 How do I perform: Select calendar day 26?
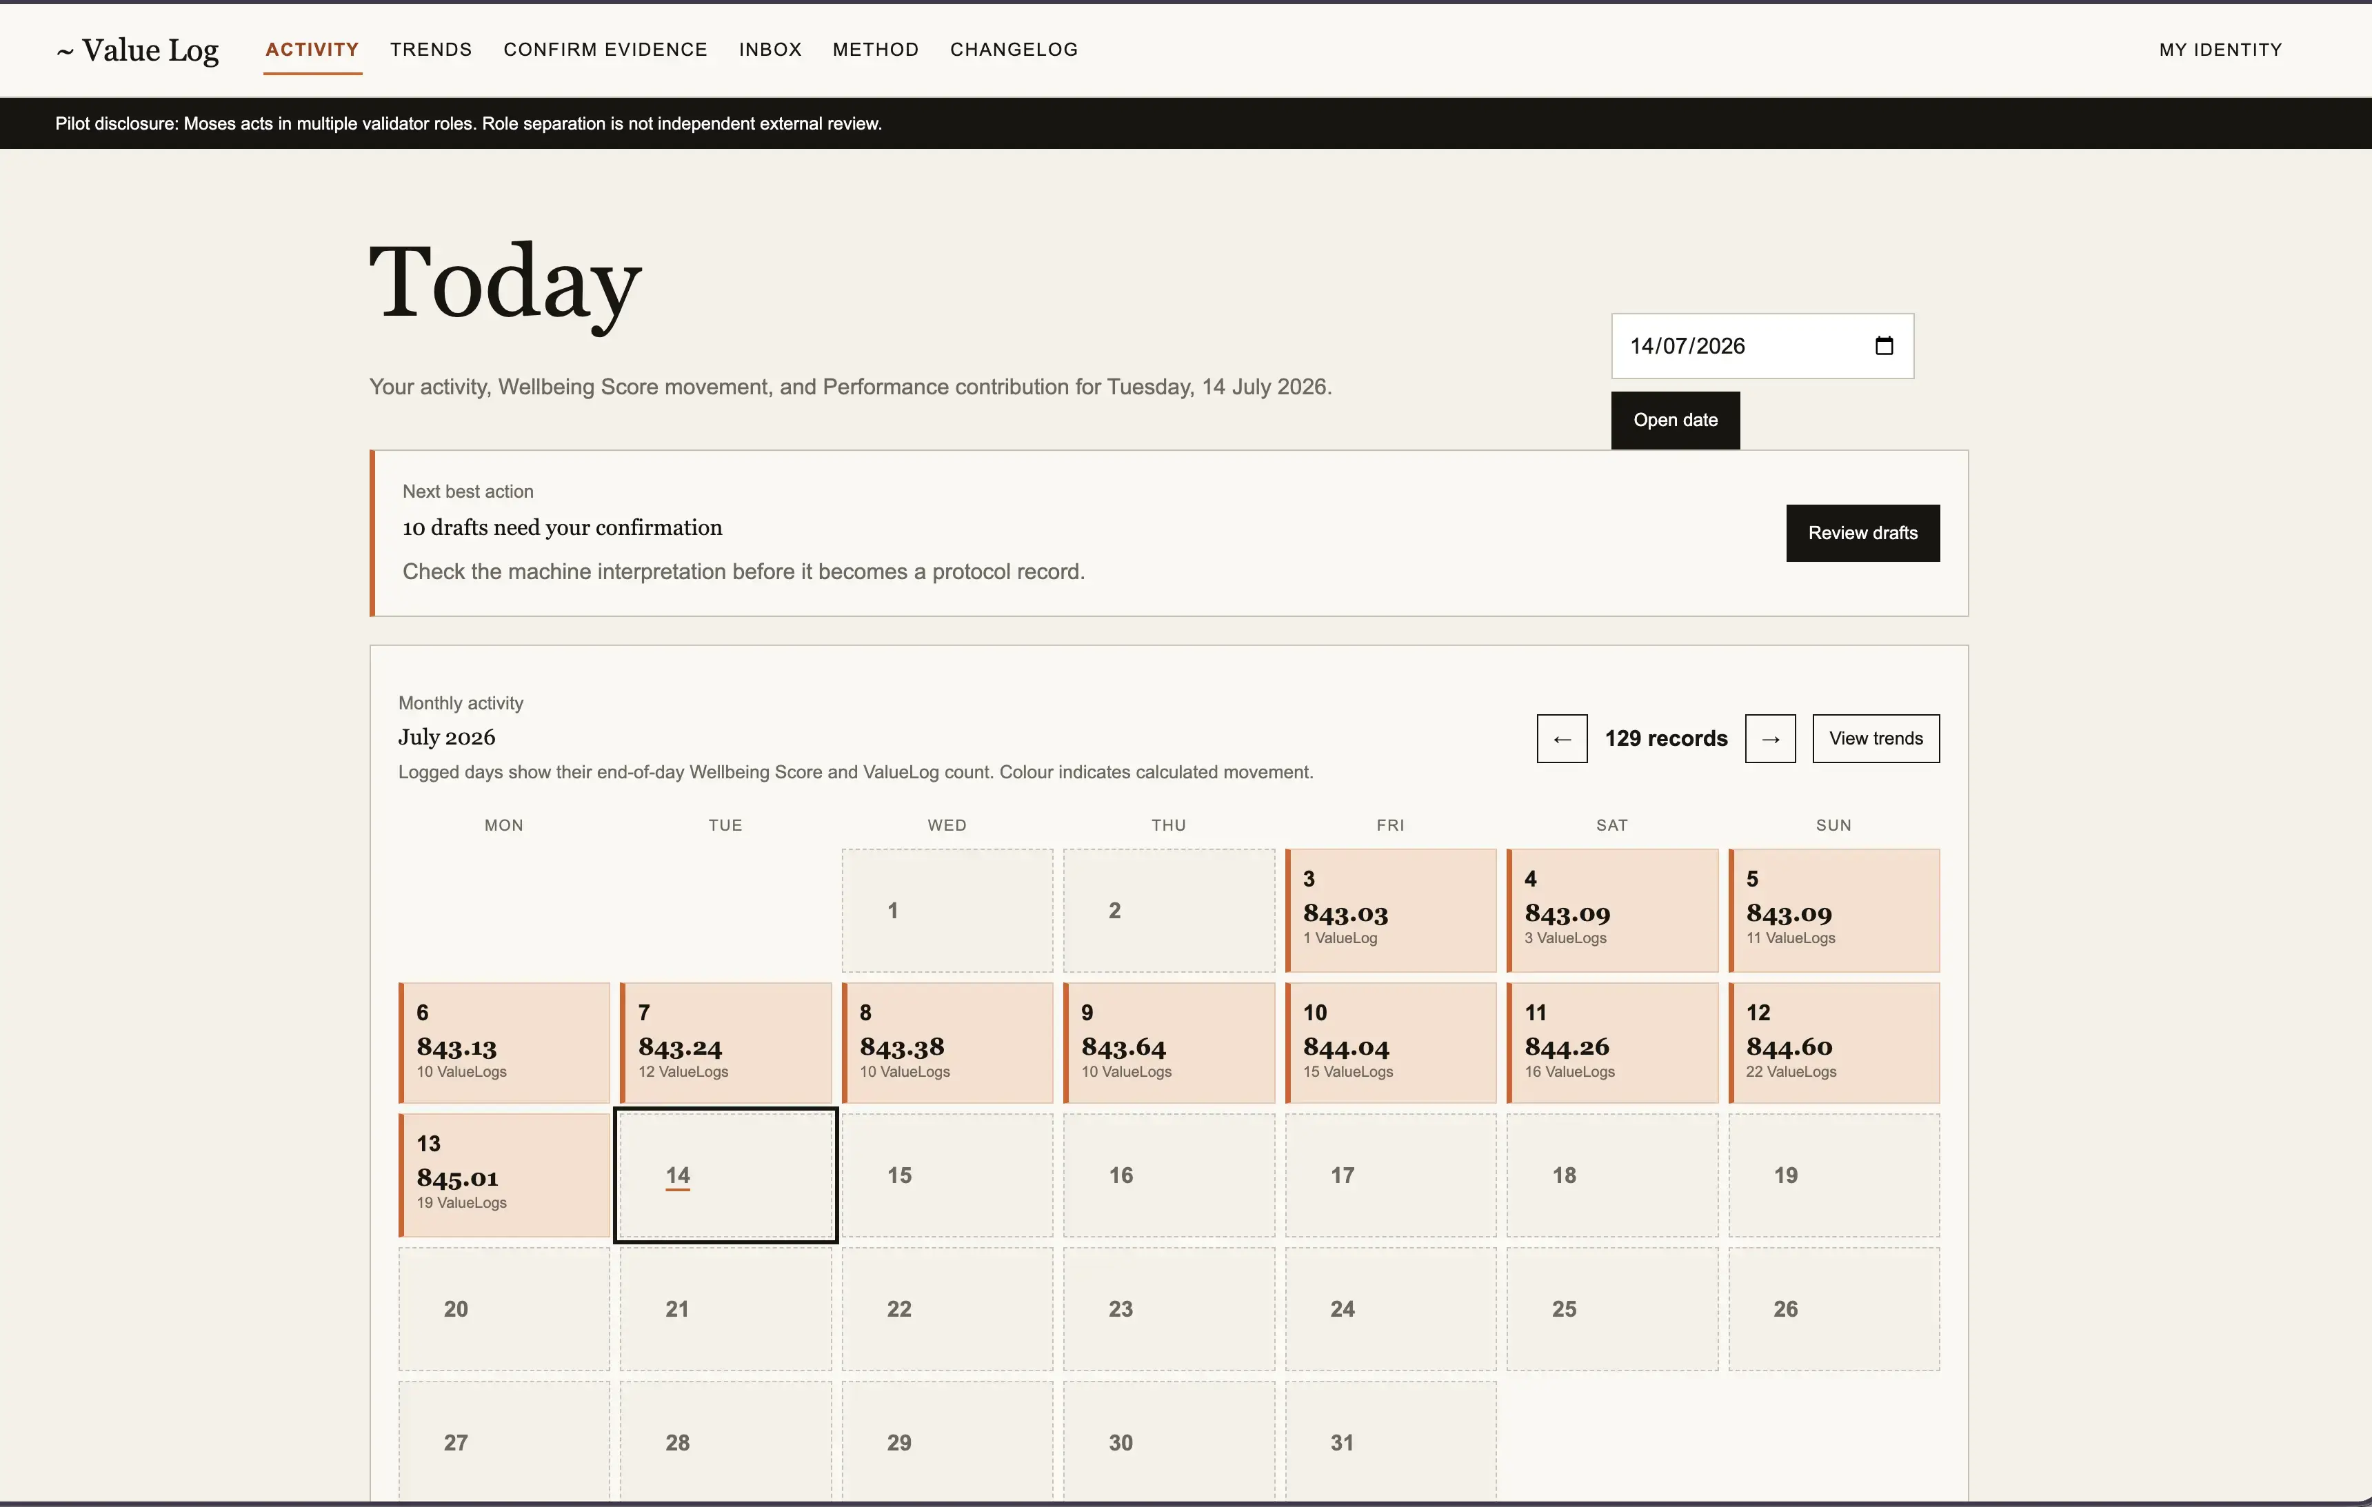coord(1833,1309)
